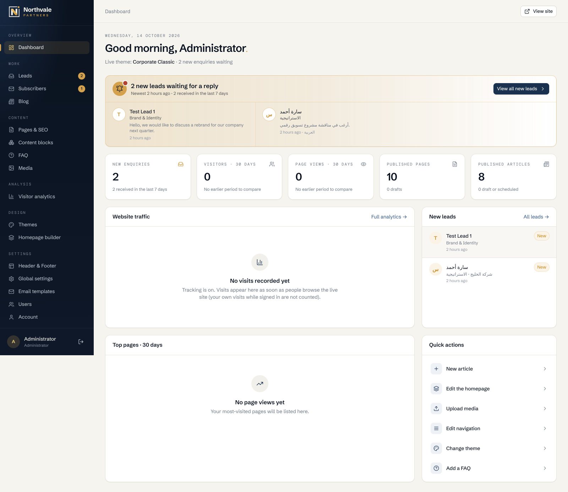Open the Blog section
568x492 pixels.
click(47, 102)
